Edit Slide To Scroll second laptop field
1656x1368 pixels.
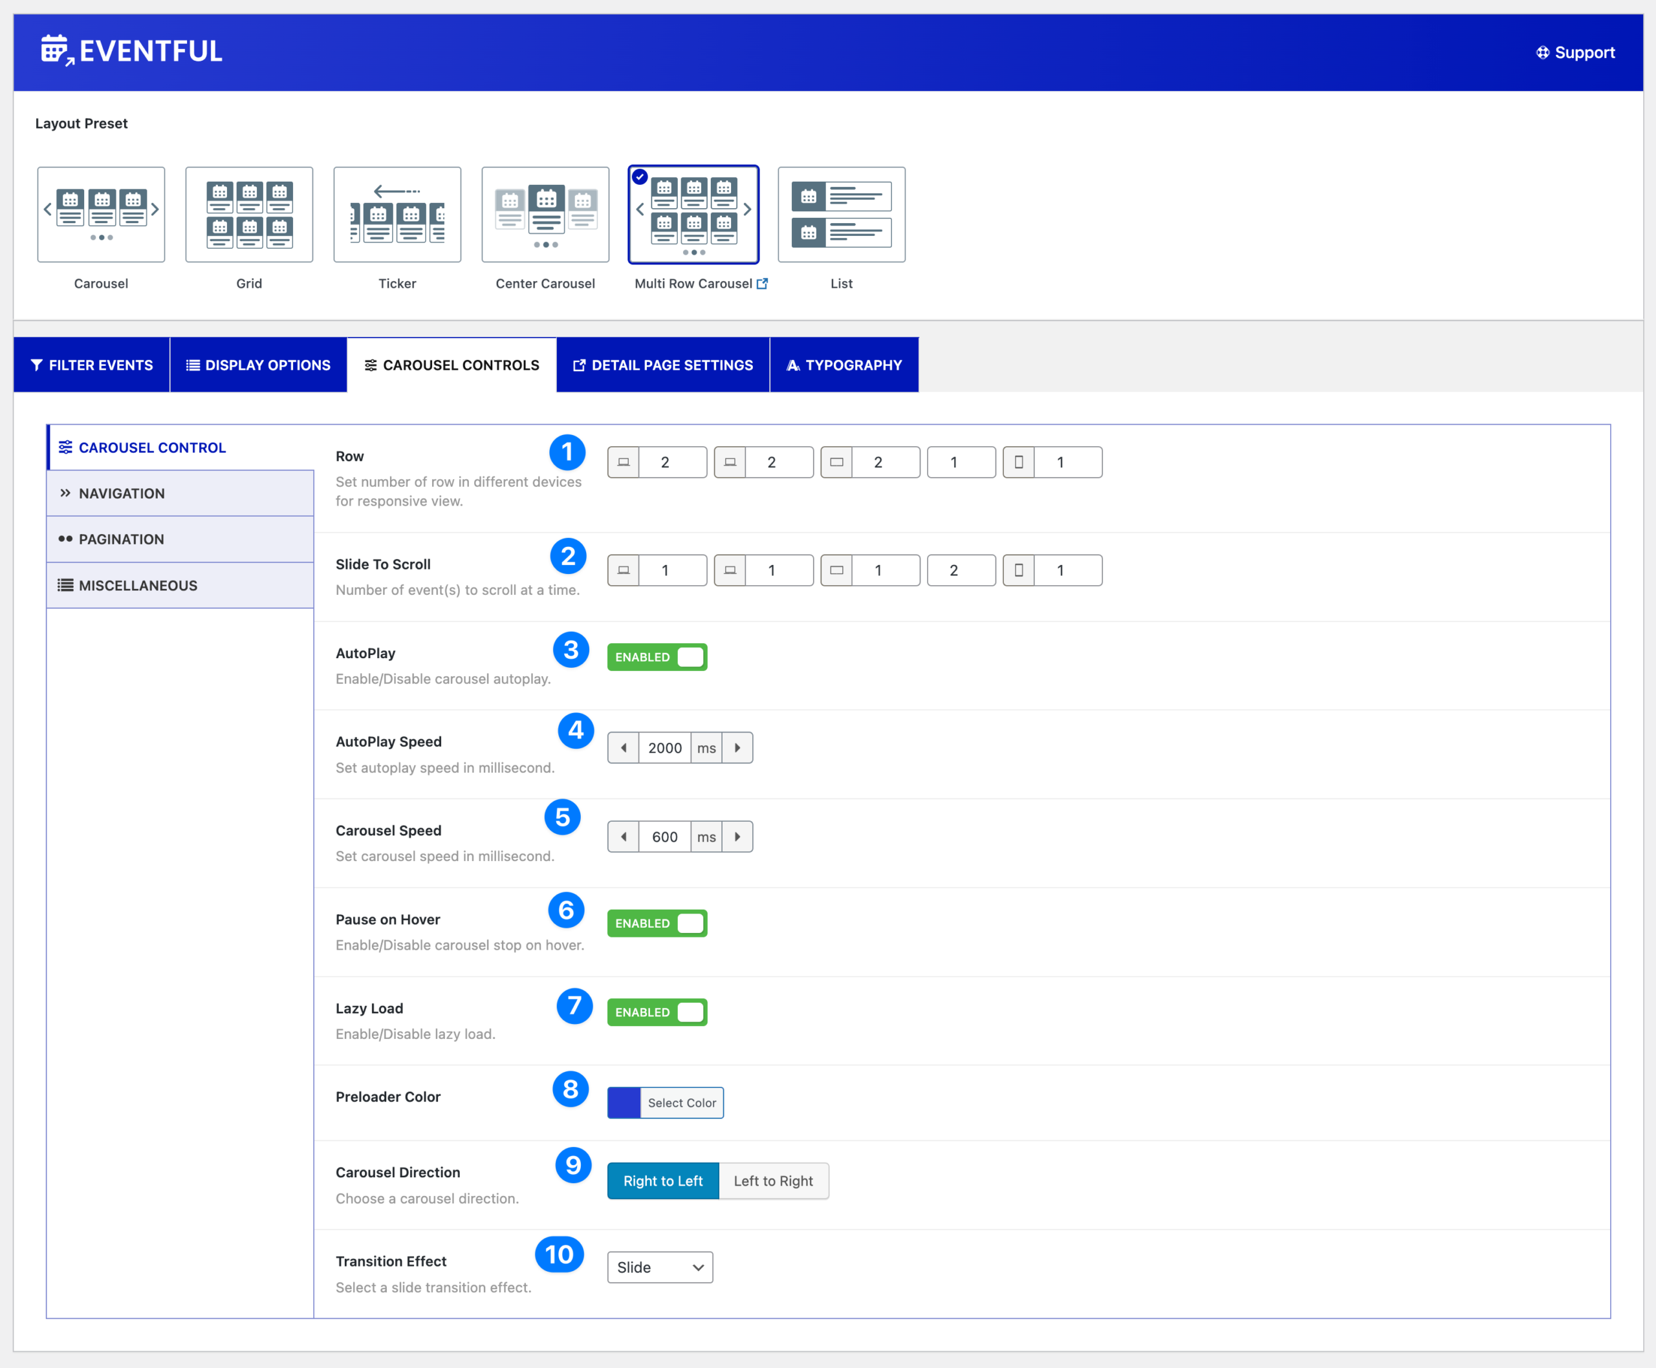coord(779,570)
